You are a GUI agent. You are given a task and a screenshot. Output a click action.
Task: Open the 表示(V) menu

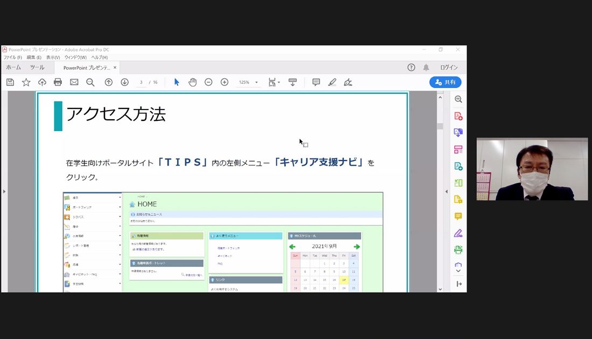click(53, 57)
